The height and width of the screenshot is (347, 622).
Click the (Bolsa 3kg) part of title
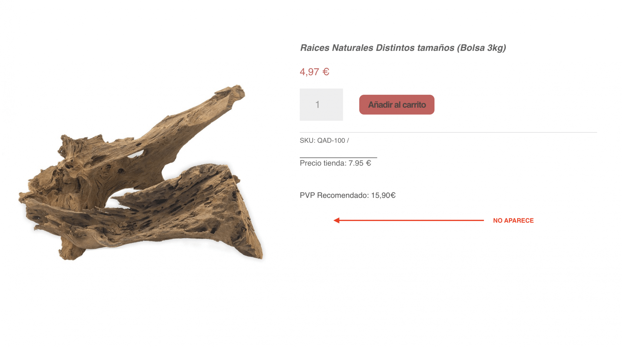482,48
